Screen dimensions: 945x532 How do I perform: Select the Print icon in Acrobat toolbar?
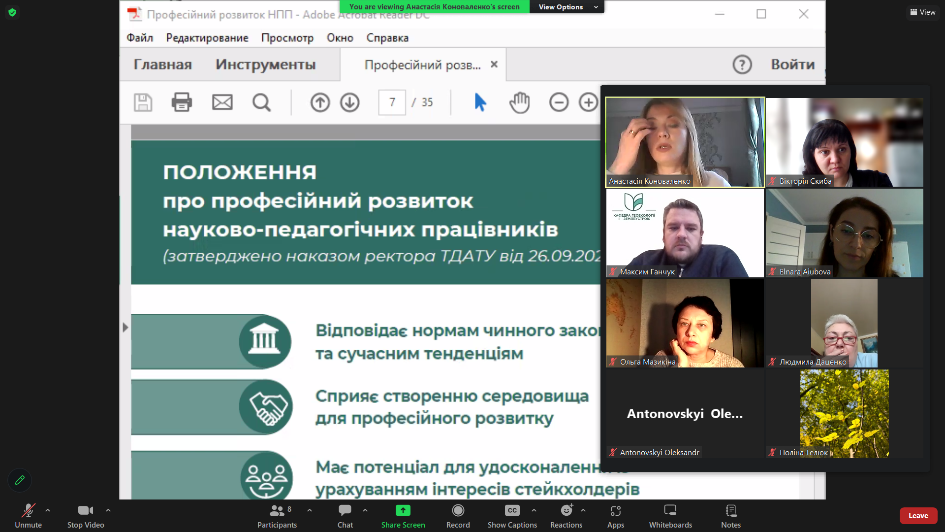[x=182, y=102]
